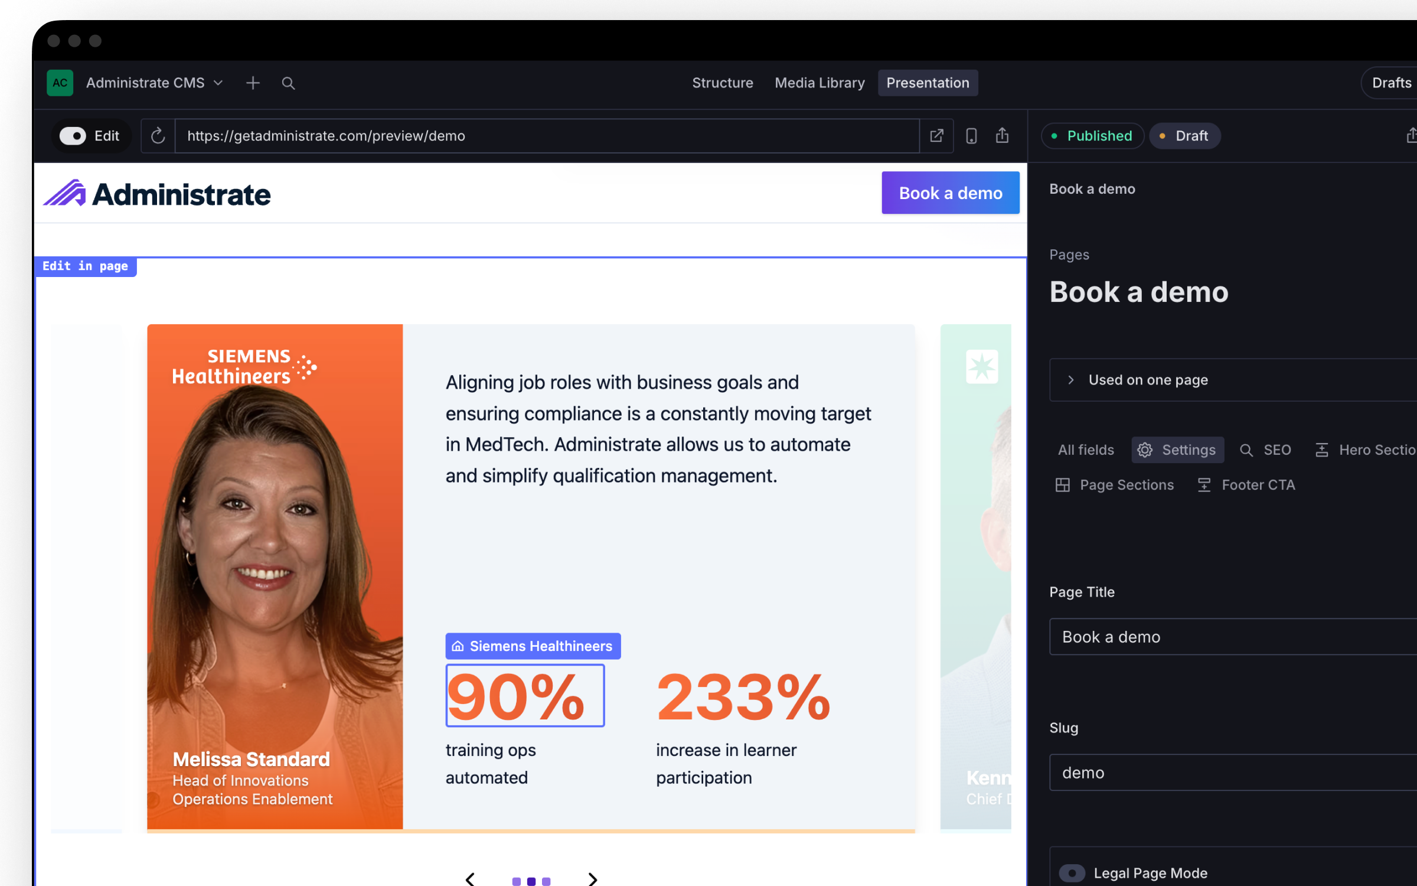Select the 90% statistic field

(525, 695)
